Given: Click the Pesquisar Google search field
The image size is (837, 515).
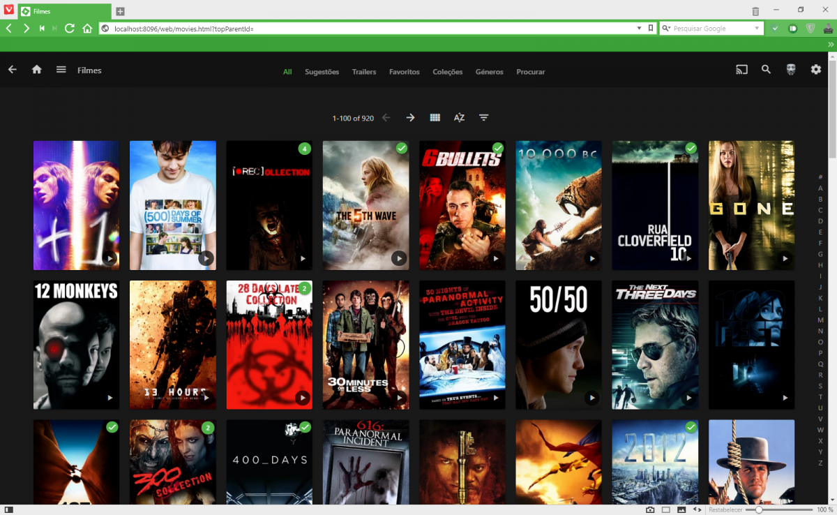Looking at the screenshot, I should pos(711,29).
